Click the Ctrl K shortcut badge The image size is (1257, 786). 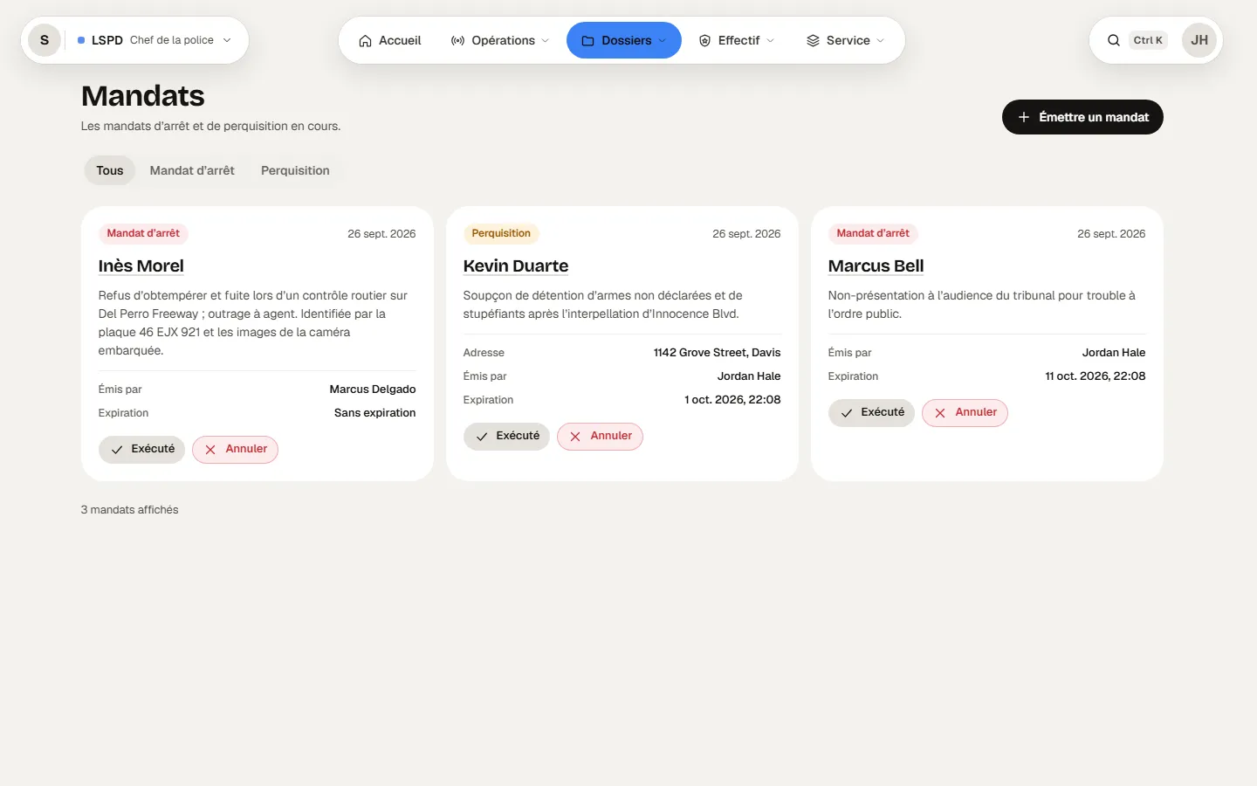click(x=1148, y=40)
